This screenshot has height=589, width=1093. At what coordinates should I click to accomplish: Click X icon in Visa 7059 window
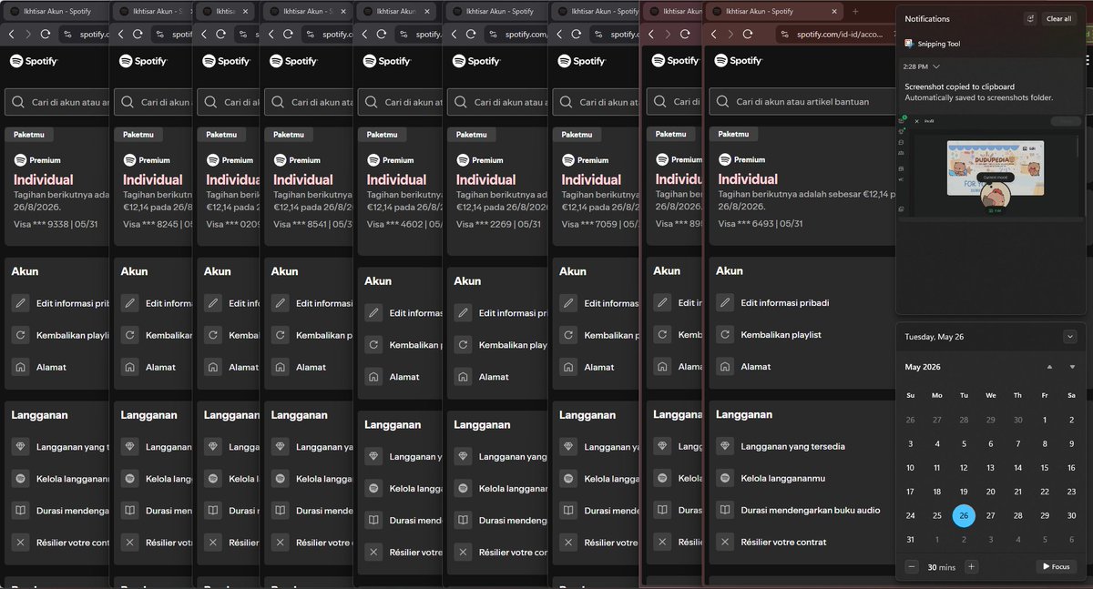coord(568,543)
